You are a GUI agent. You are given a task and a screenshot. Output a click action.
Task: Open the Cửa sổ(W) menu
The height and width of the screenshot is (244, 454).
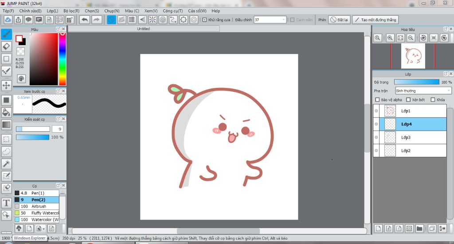coord(197,11)
